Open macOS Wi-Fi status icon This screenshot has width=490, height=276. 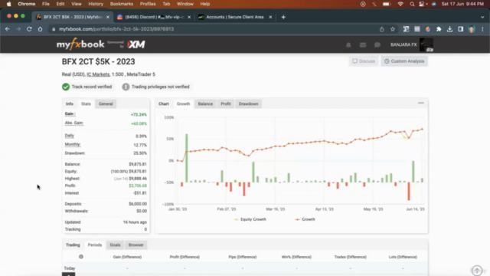pyautogui.click(x=400, y=4)
